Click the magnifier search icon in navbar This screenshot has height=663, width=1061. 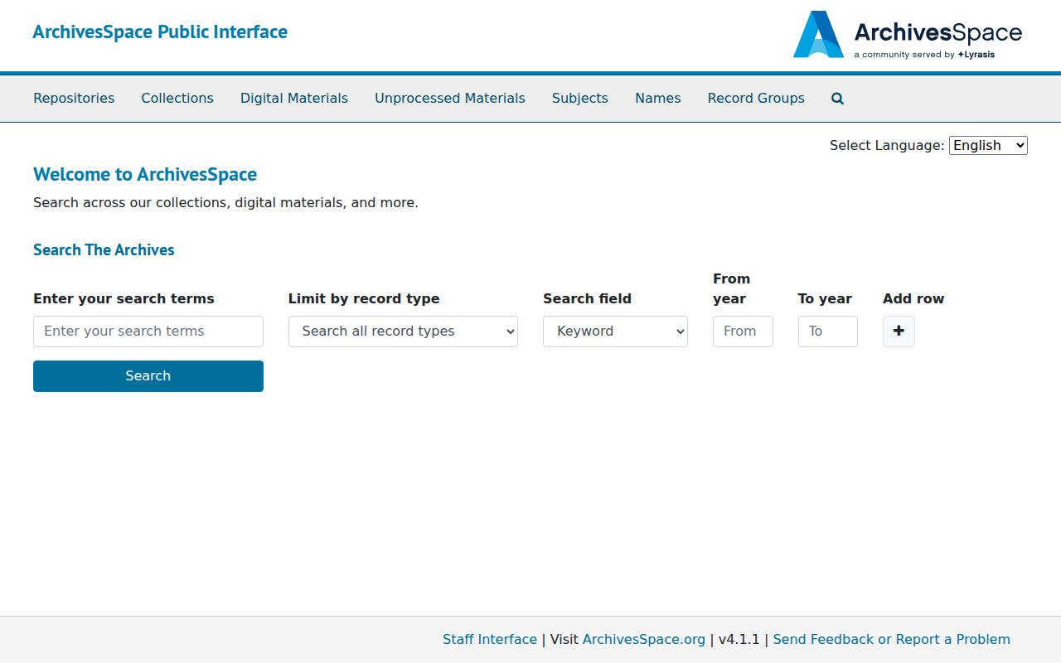click(837, 98)
